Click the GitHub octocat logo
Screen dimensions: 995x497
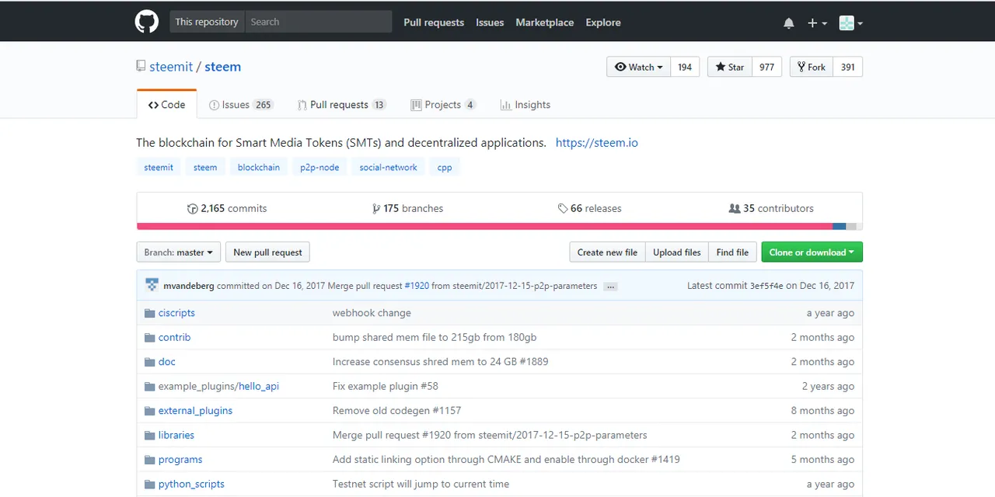(147, 22)
